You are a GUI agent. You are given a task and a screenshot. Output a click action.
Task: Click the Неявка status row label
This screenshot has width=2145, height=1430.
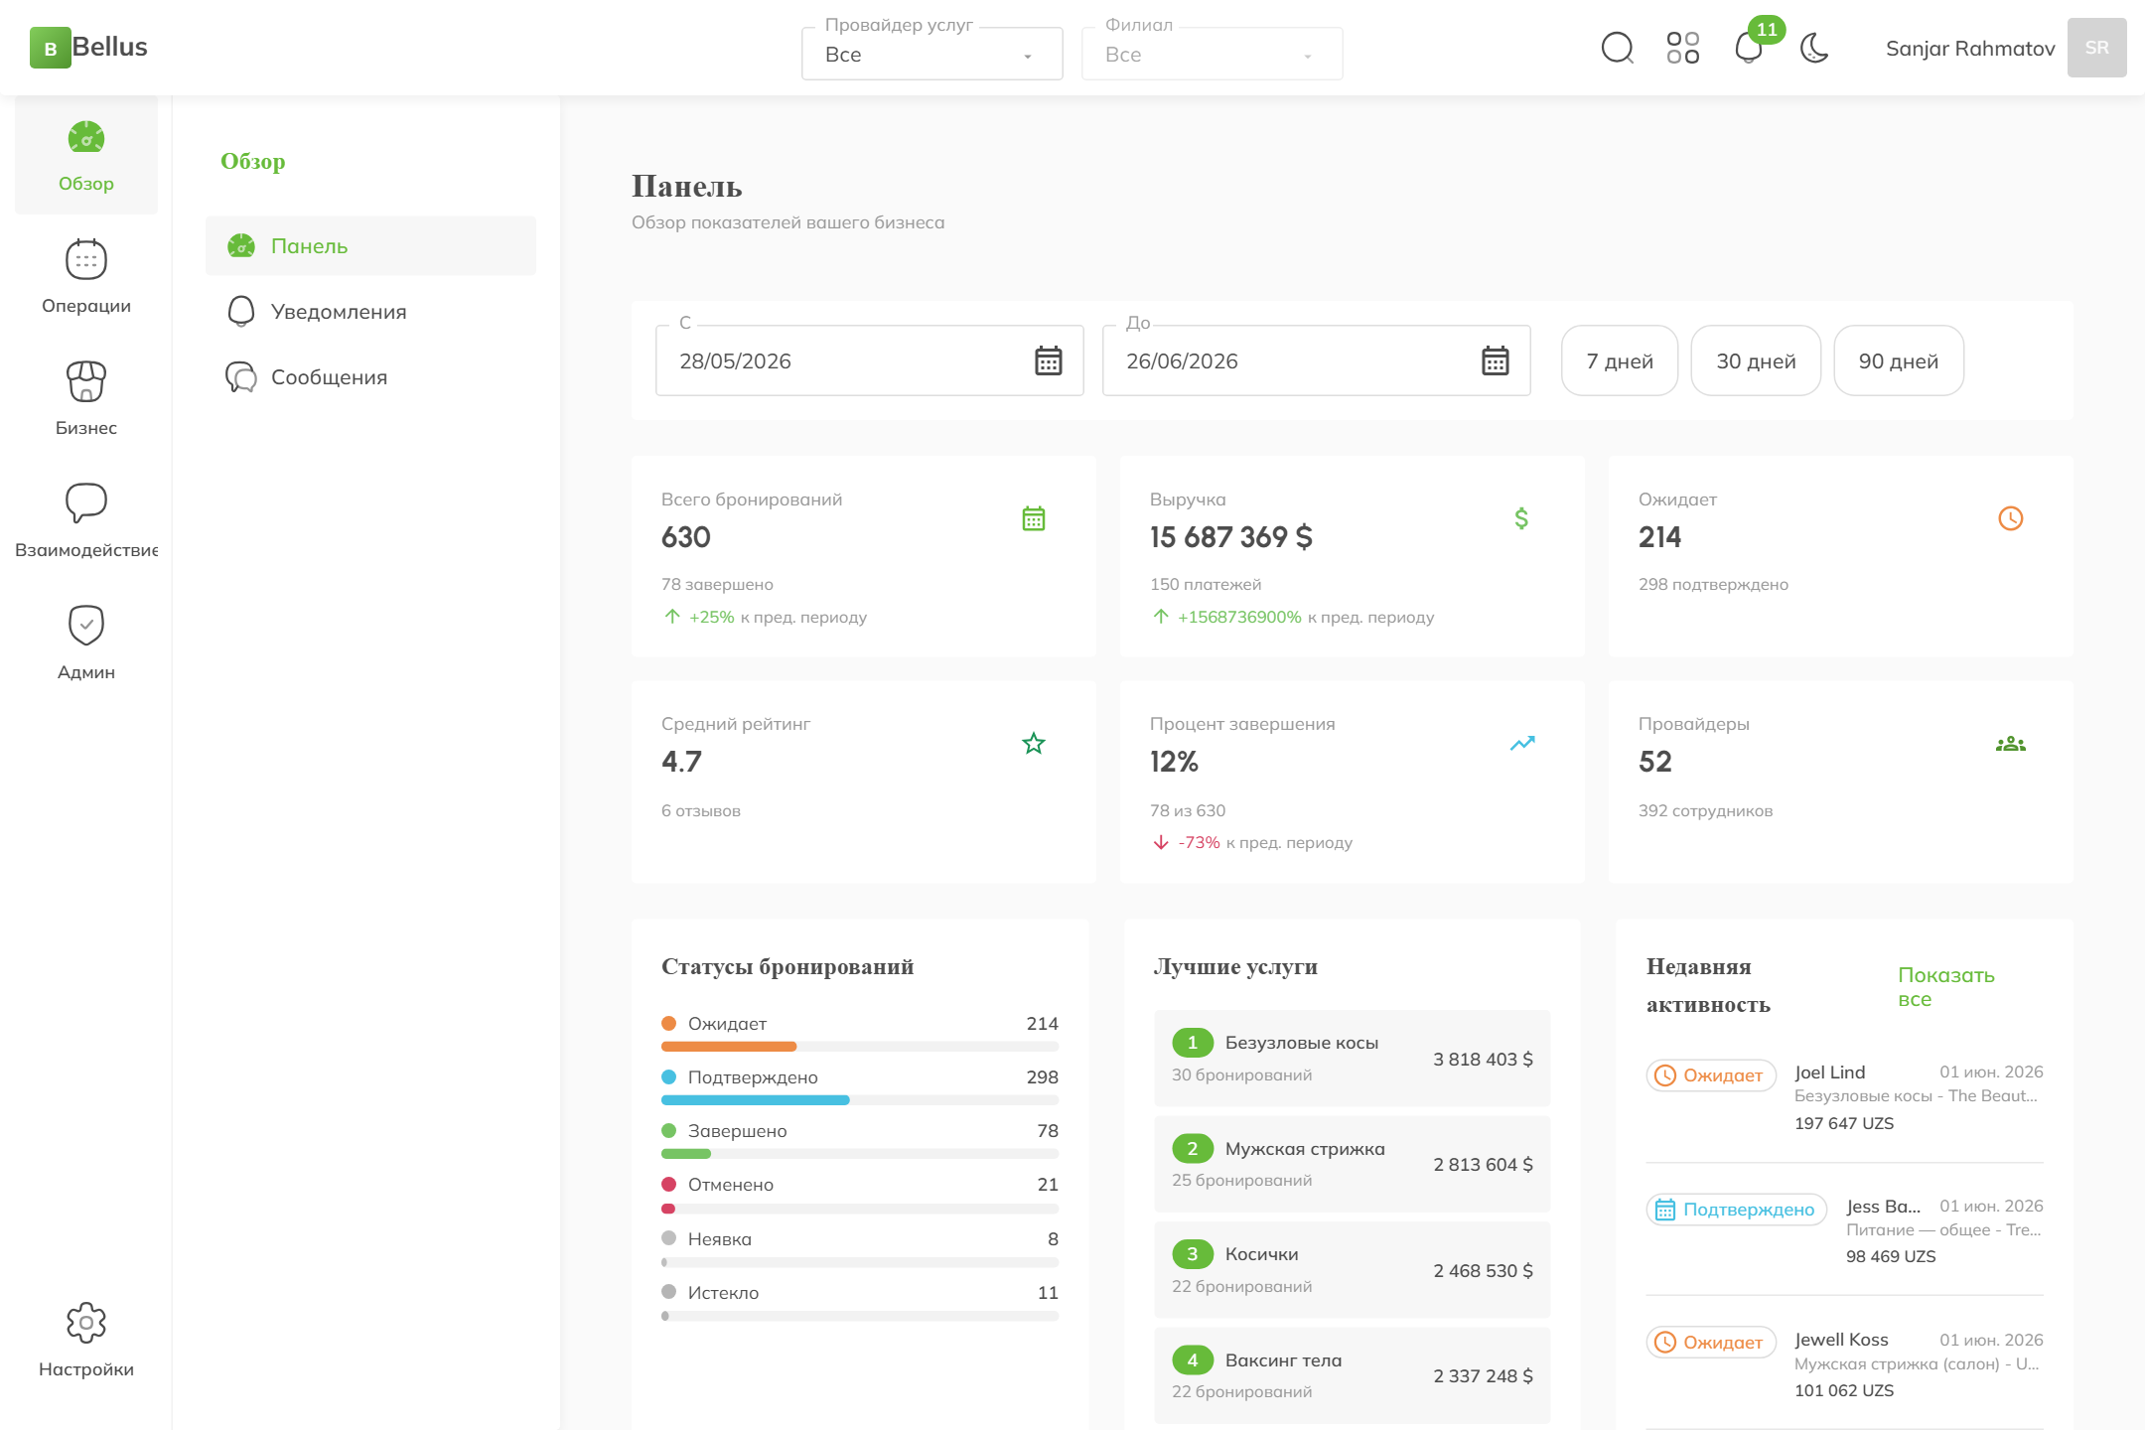point(719,1238)
